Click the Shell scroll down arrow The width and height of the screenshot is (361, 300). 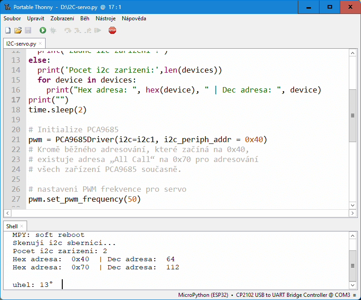[x=352, y=285]
